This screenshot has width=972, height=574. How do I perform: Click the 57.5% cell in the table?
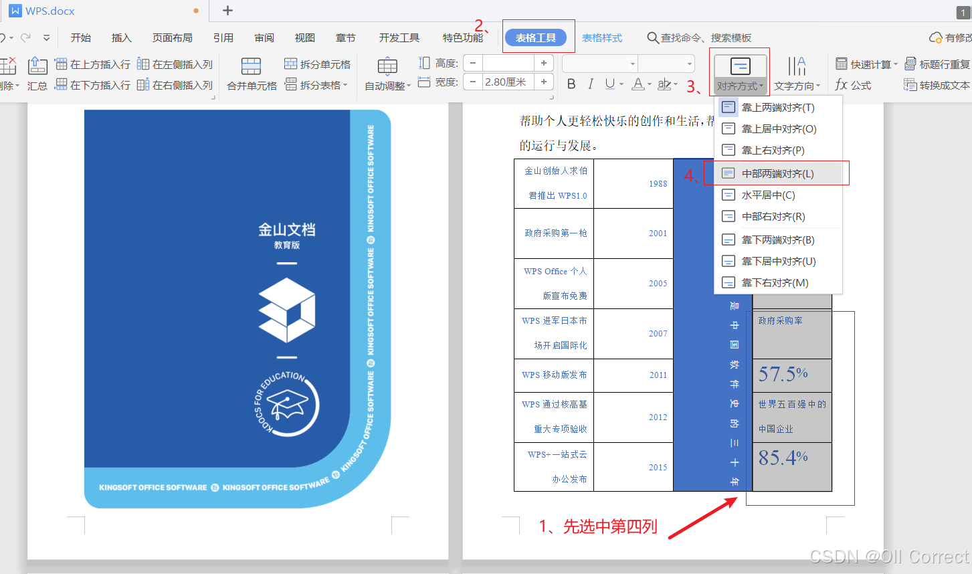pyautogui.click(x=792, y=375)
